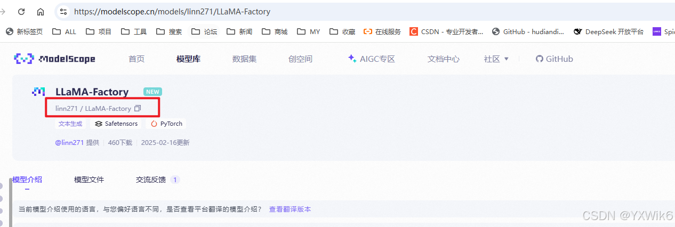Image resolution: width=675 pixels, height=227 pixels.
Task: Open DeepSeek 开放平台 bookmark
Action: (608, 31)
